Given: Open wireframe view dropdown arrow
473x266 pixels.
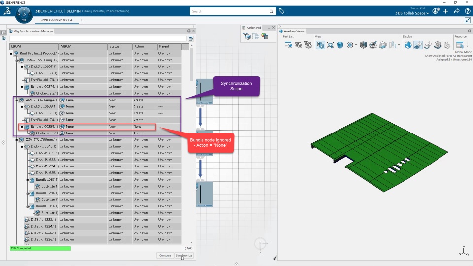Looking at the screenshot, I should click(x=356, y=45).
